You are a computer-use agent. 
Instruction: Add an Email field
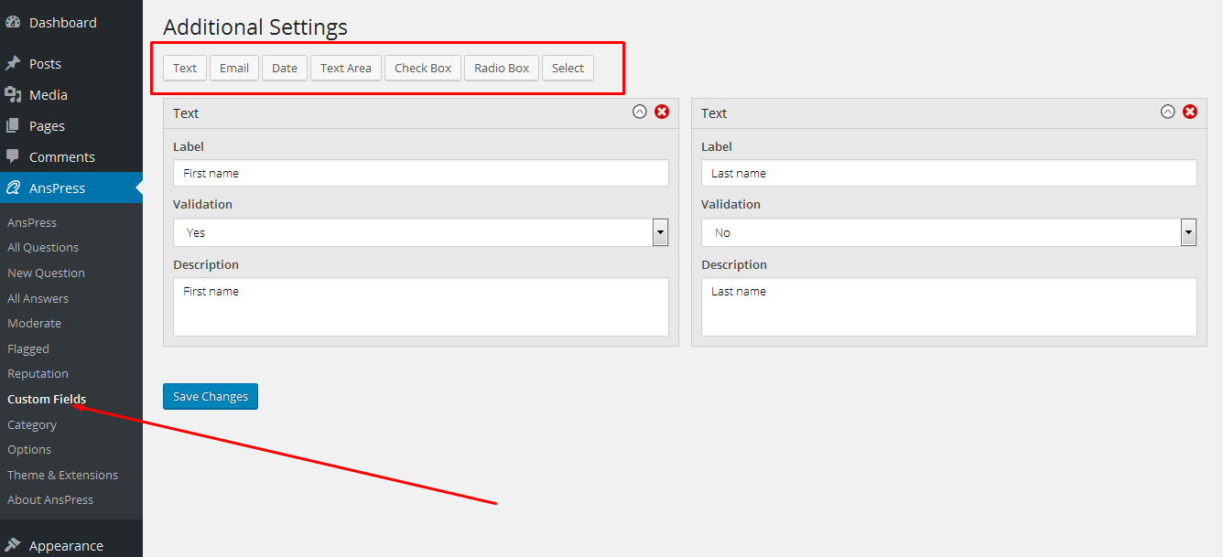234,68
